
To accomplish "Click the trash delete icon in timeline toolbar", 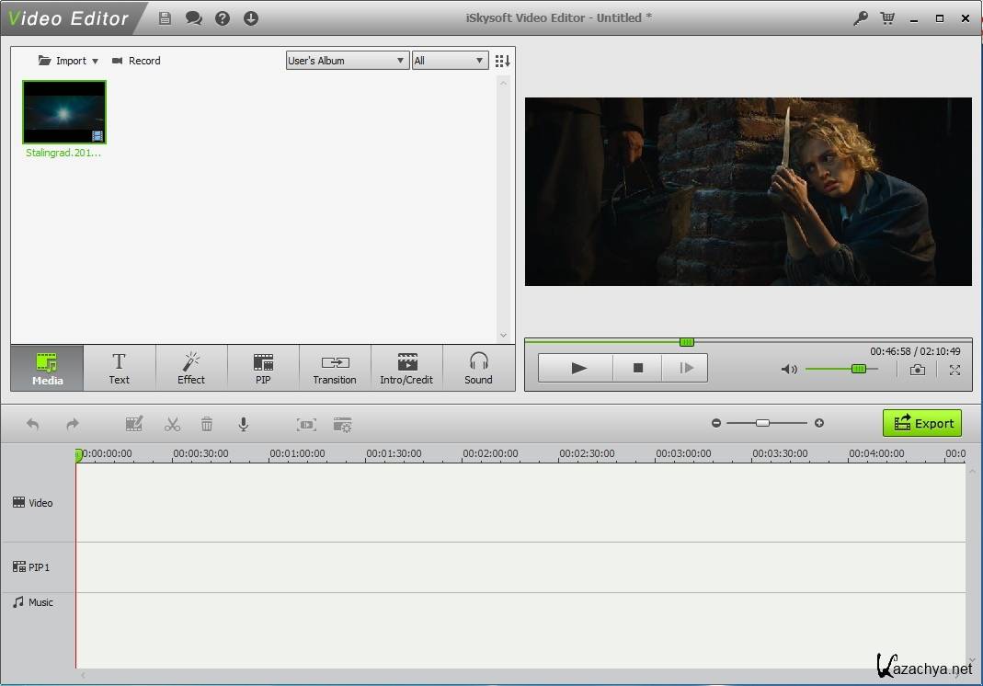I will [x=207, y=424].
